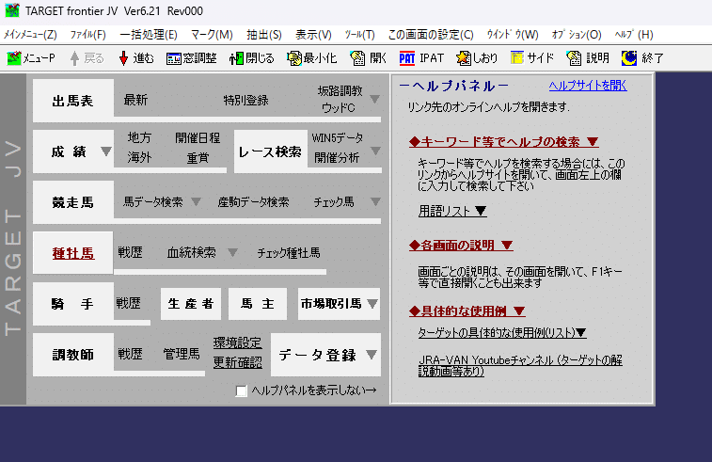
Task: Open the オプション(O) menu
Action: pyautogui.click(x=577, y=35)
